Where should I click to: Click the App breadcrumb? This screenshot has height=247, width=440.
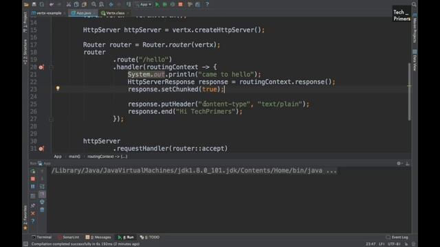pyautogui.click(x=58, y=156)
